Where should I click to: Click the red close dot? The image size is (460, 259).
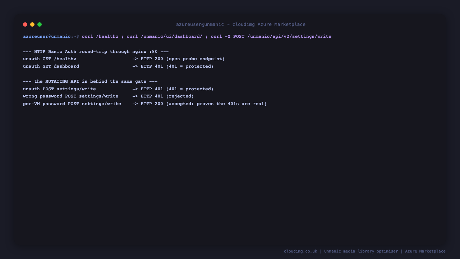[25, 24]
